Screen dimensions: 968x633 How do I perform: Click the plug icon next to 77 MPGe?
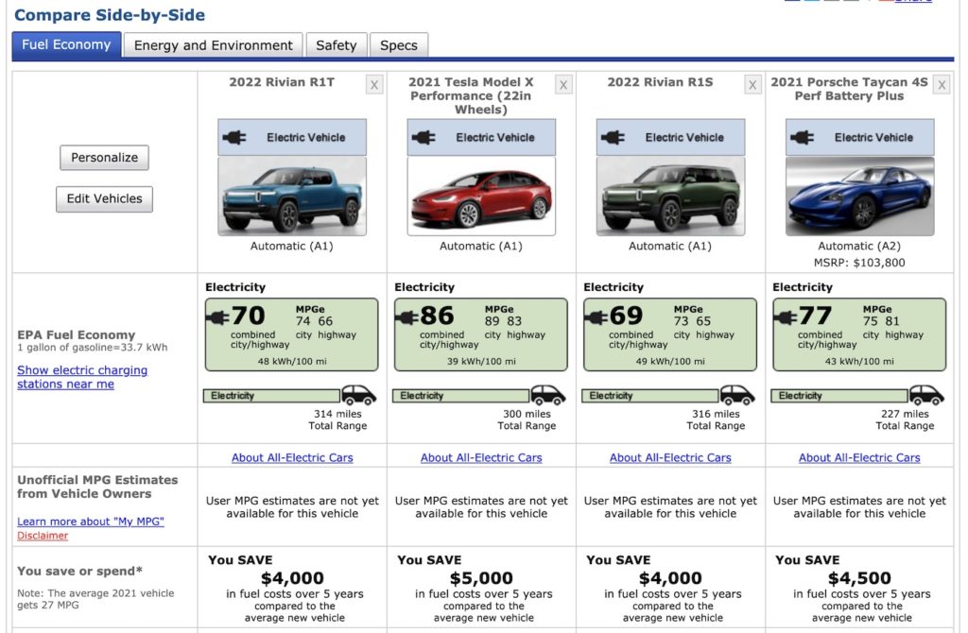tap(785, 317)
